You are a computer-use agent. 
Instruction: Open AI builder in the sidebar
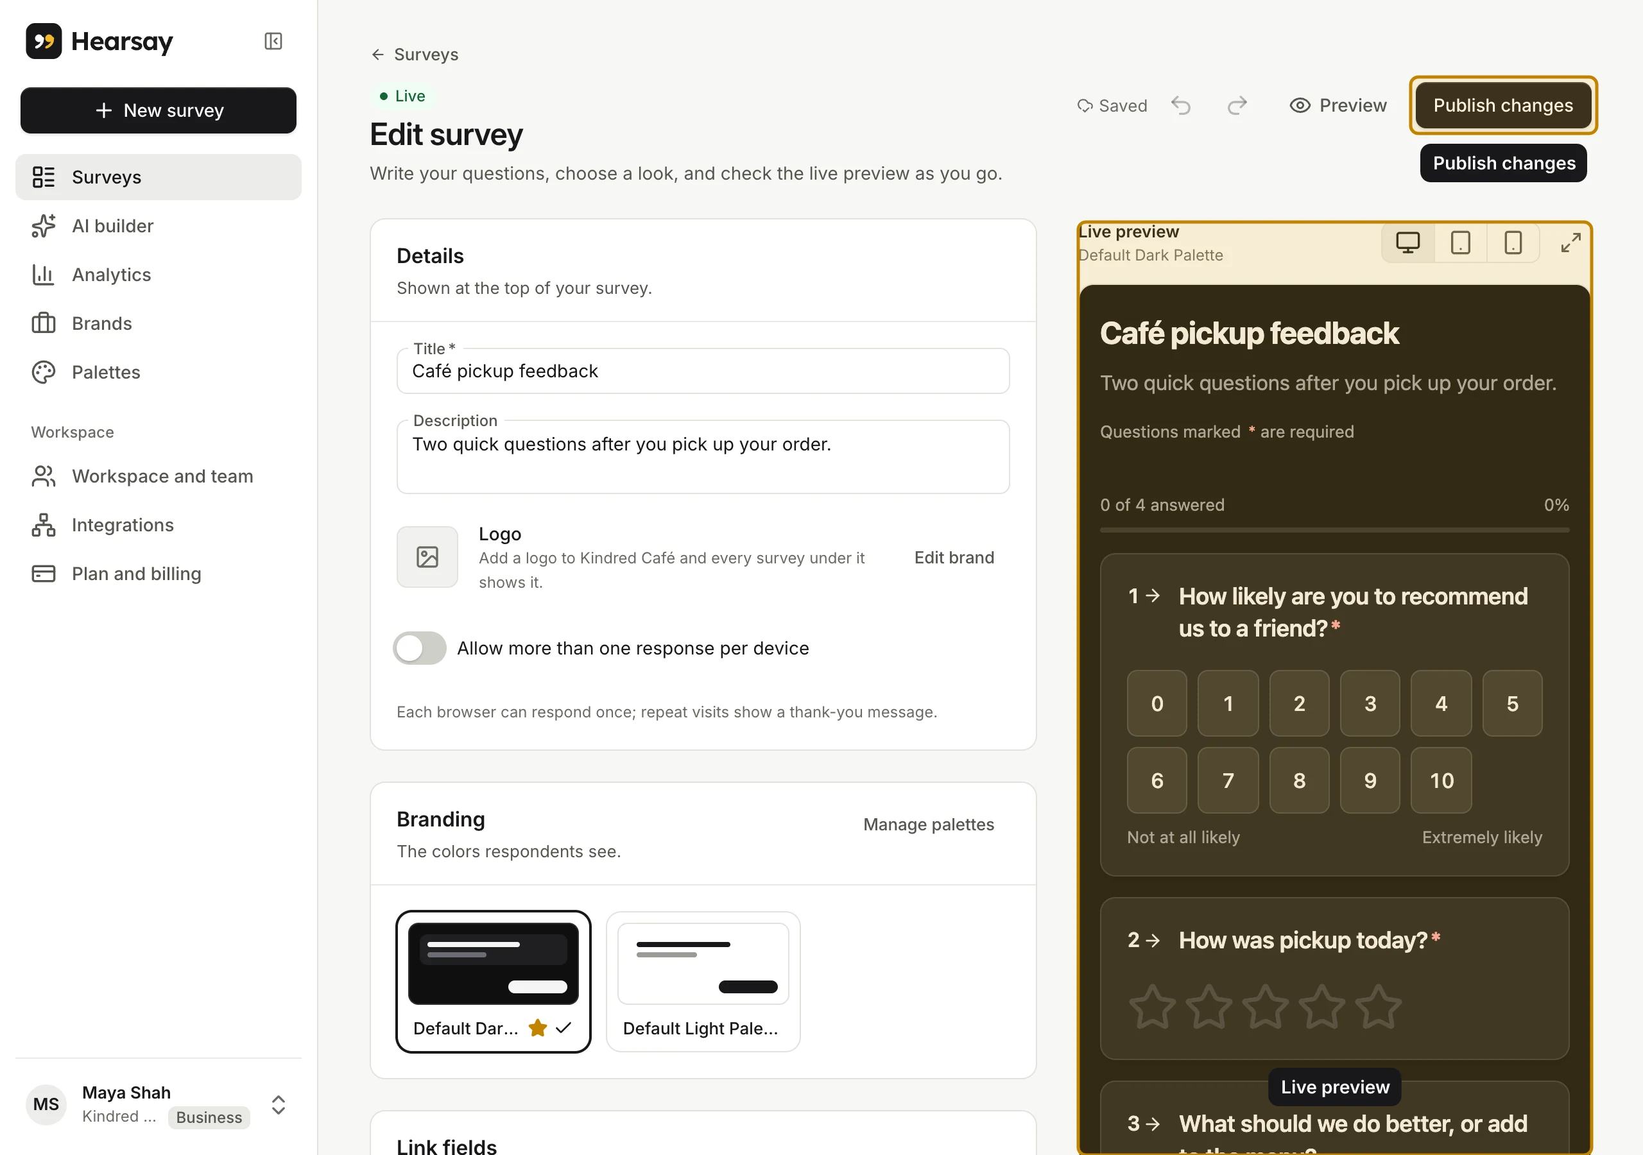coord(158,225)
